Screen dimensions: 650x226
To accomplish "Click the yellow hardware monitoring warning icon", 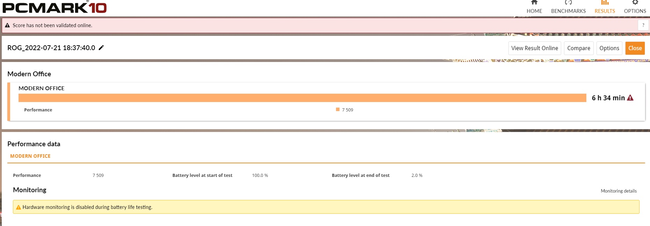I will coord(19,207).
